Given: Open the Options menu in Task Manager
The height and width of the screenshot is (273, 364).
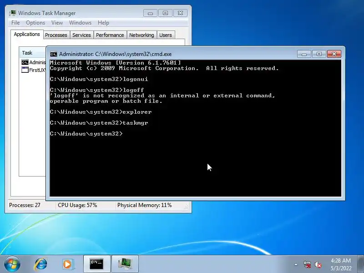Looking at the screenshot, I should click(35, 23).
